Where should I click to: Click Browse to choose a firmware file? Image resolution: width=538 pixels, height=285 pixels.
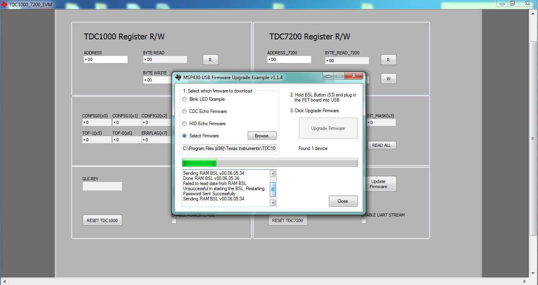[262, 135]
